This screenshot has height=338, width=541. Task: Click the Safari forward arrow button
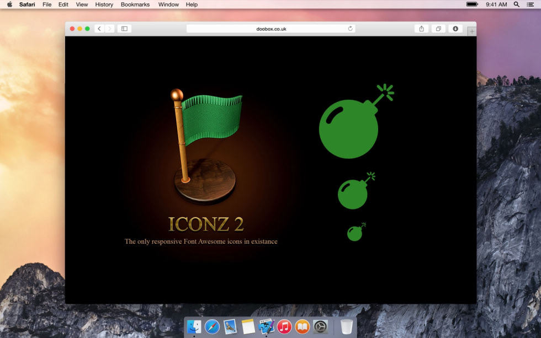pyautogui.click(x=109, y=29)
